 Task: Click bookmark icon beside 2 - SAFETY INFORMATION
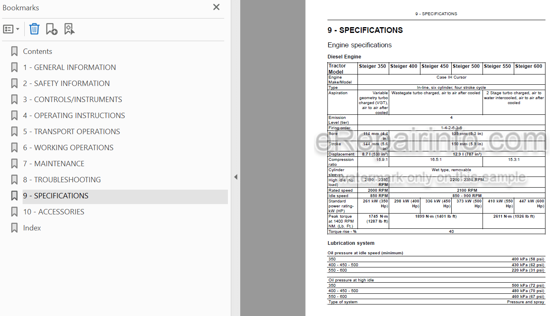[x=14, y=84]
